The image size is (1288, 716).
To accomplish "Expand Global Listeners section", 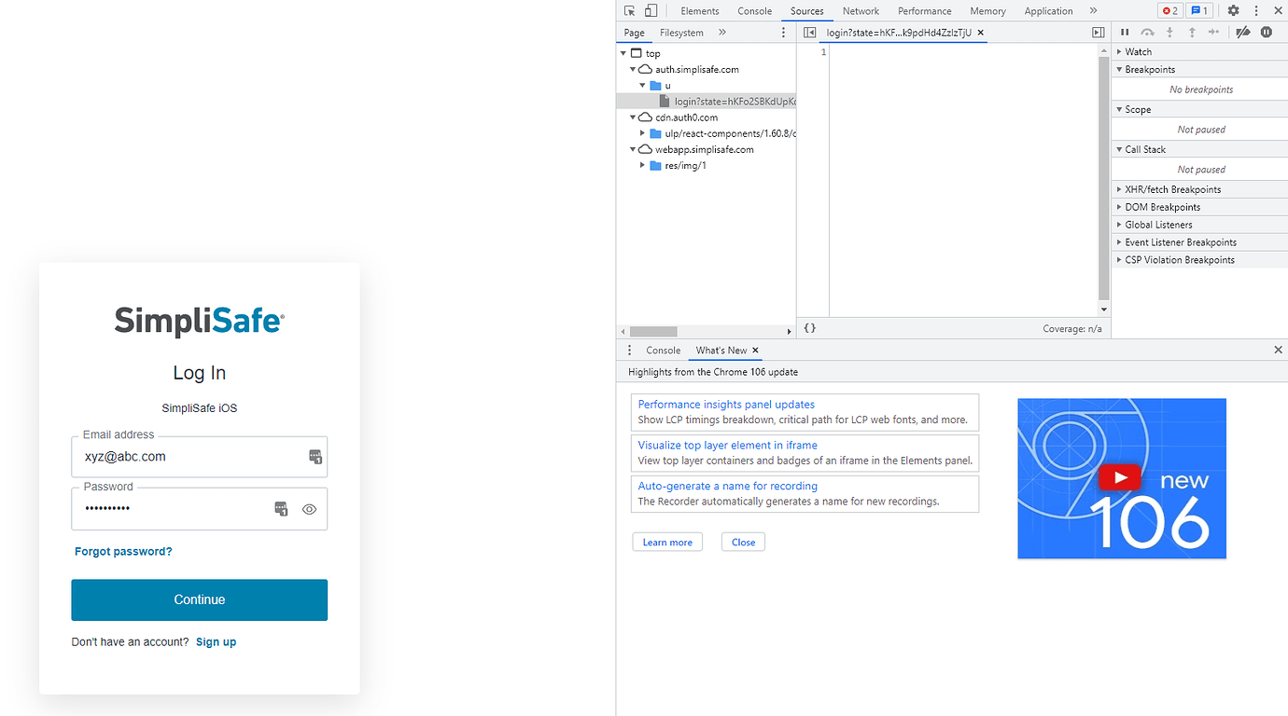I will 1199,225.
